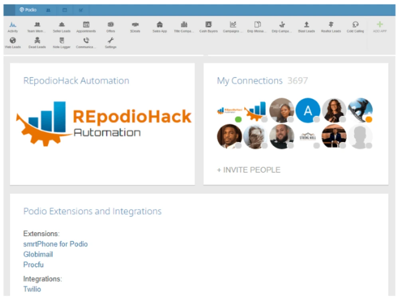This screenshot has width=399, height=299.
Task: Open the Cold Calling headset app
Action: click(355, 27)
